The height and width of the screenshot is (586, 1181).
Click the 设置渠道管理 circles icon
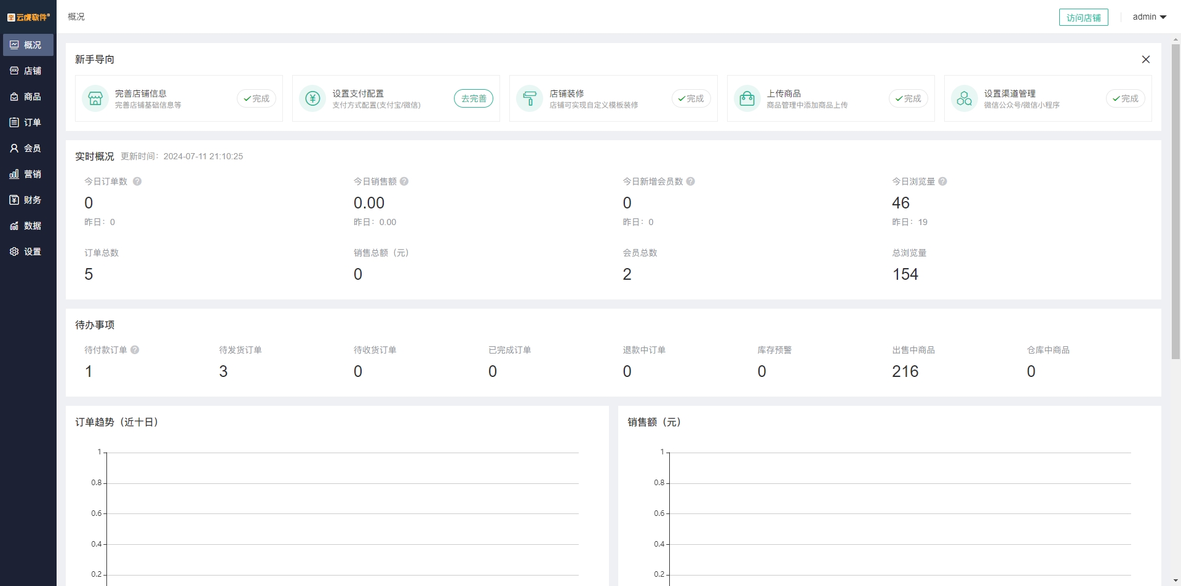point(964,98)
